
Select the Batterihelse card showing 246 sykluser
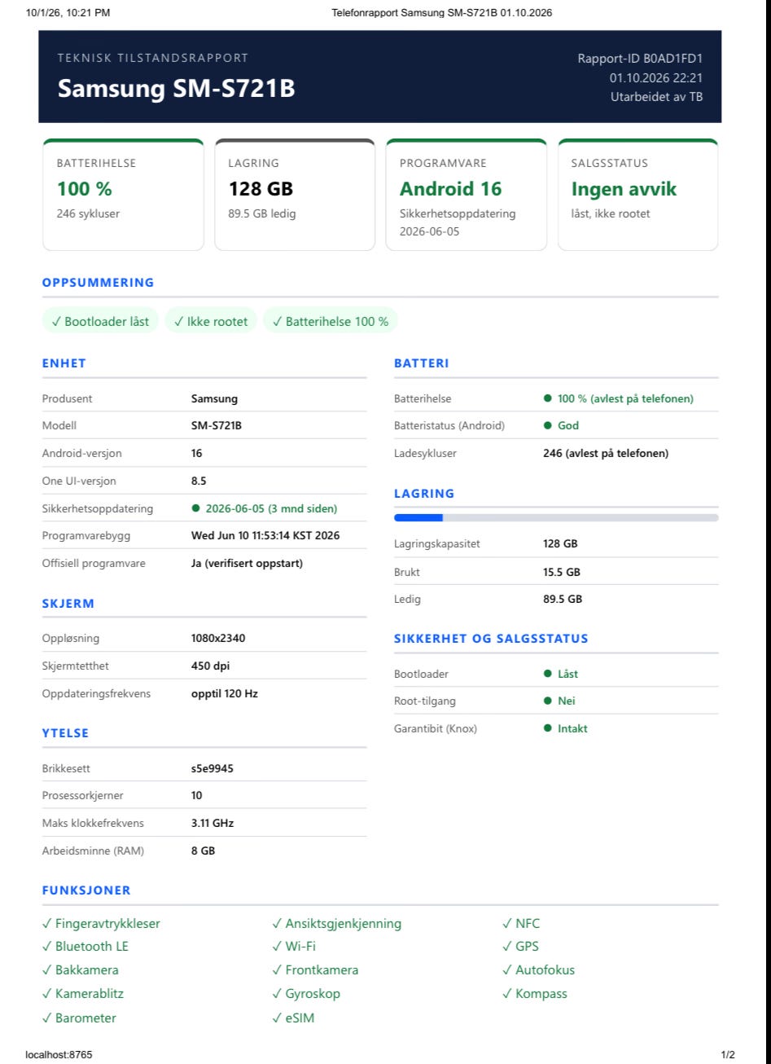[123, 195]
